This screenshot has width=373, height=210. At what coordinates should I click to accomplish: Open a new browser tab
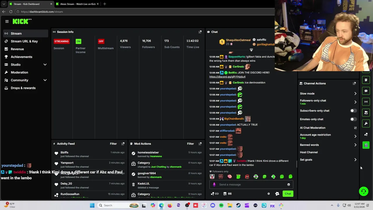[105, 4]
